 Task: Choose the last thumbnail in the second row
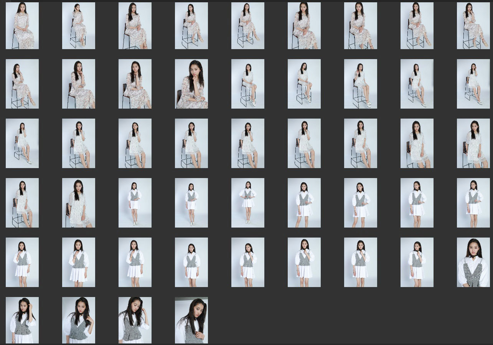click(x=473, y=84)
